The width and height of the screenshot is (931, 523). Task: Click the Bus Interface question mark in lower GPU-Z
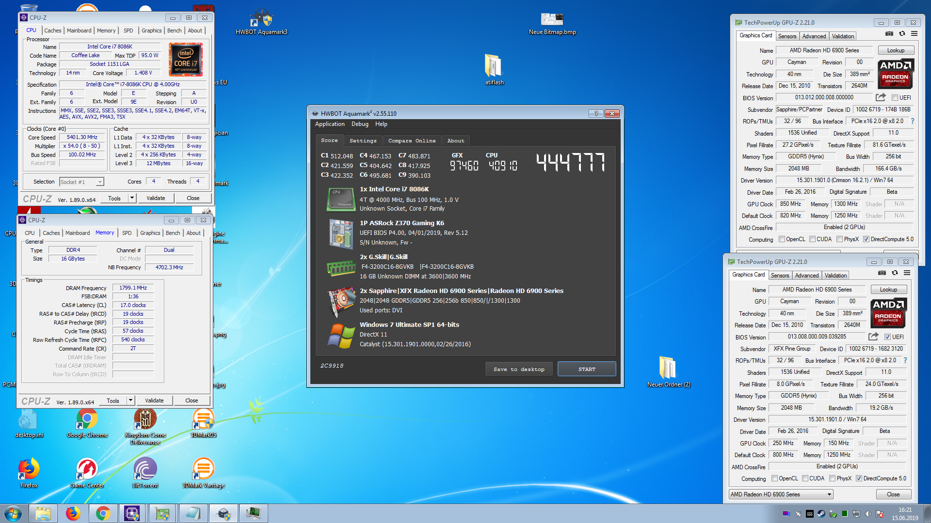click(x=905, y=360)
